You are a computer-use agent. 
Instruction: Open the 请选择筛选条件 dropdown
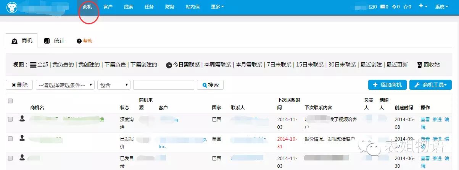click(x=65, y=85)
